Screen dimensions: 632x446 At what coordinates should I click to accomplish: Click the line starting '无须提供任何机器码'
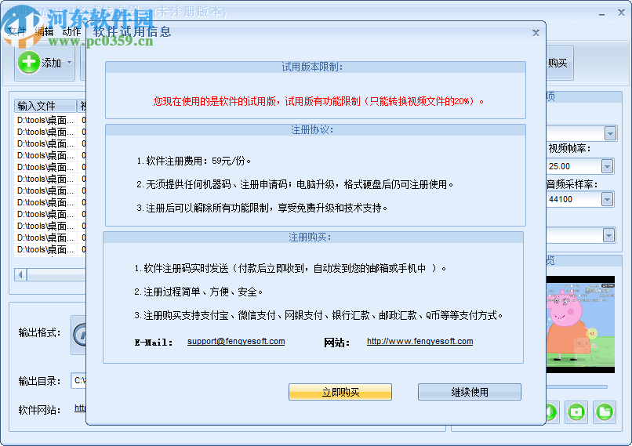295,184
